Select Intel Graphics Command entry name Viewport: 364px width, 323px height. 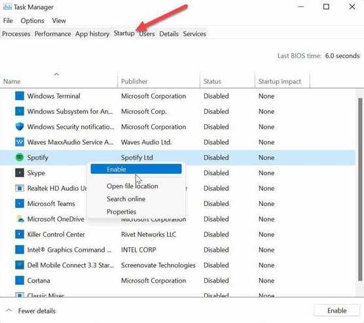[x=69, y=250]
